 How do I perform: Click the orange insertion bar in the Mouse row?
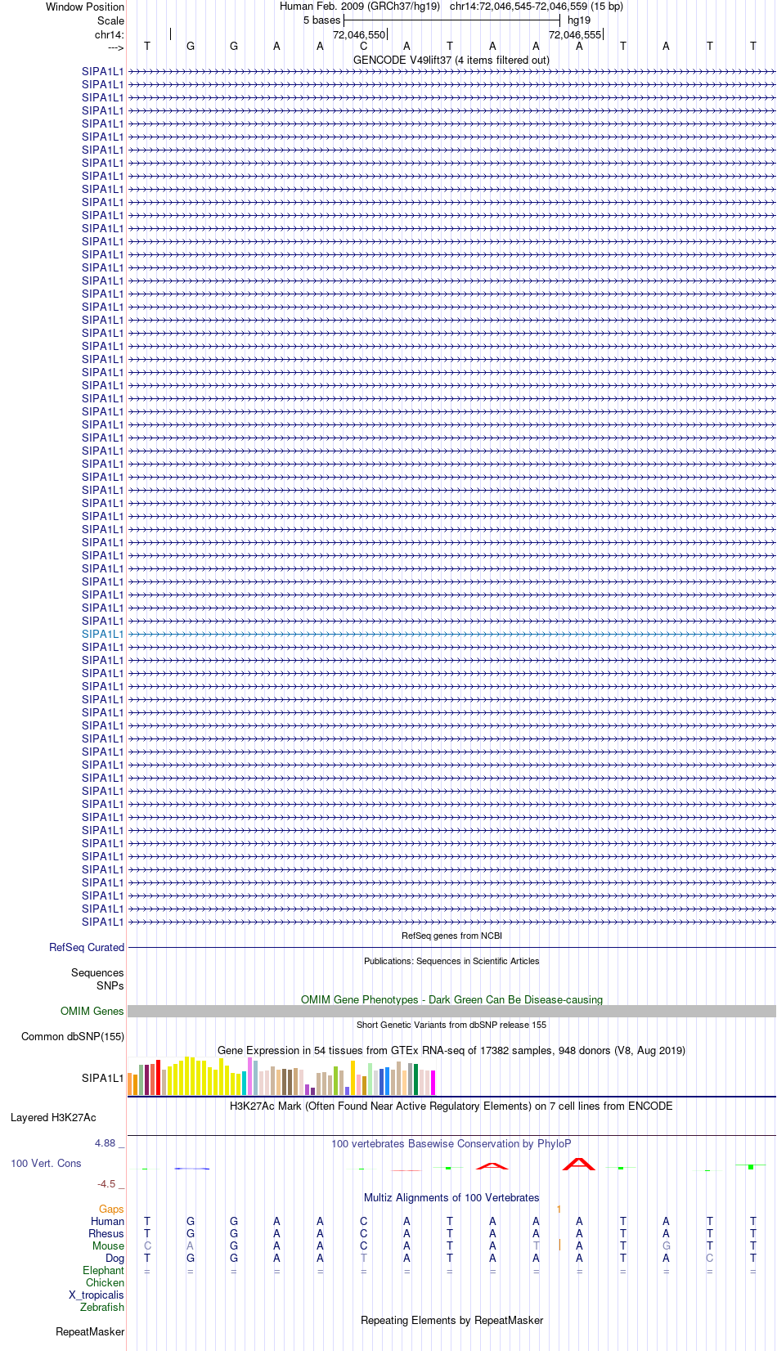pyautogui.click(x=559, y=1245)
